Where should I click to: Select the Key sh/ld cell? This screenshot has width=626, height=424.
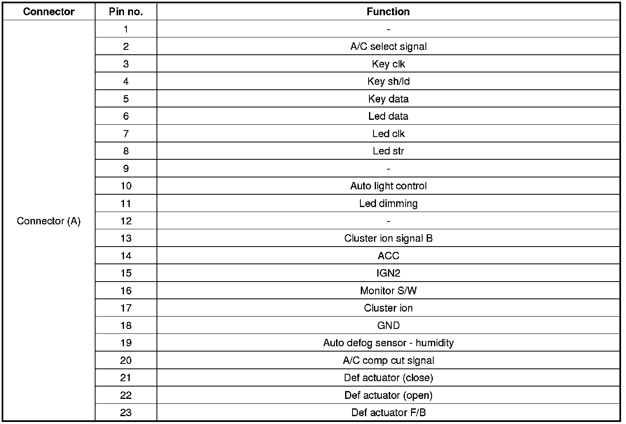pyautogui.click(x=388, y=82)
